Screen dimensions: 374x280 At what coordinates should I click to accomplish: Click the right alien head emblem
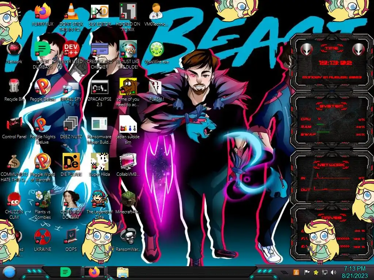click(x=358, y=50)
